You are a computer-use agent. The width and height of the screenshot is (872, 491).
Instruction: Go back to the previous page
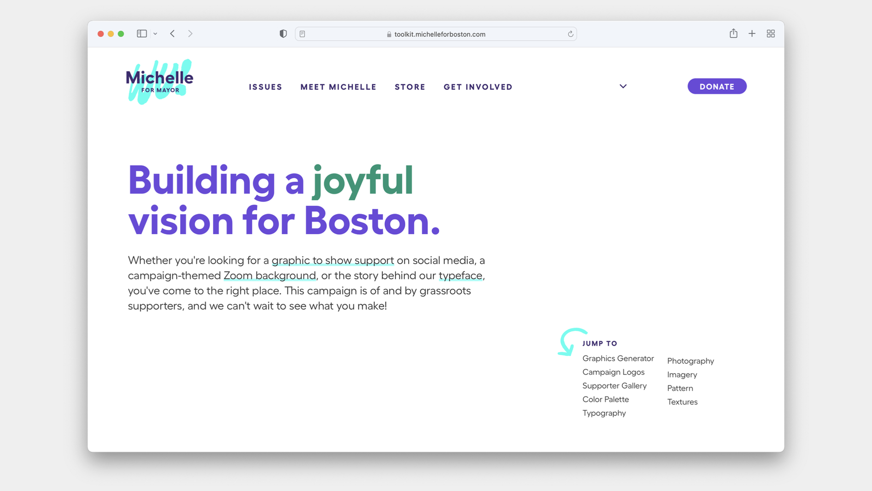tap(173, 34)
